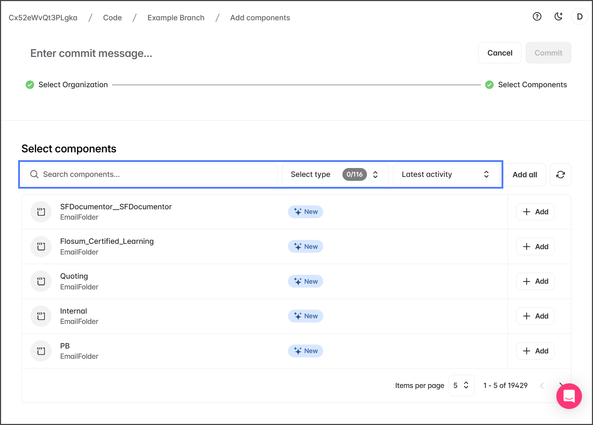Add the Flosum_Certified_Learning component

click(535, 247)
